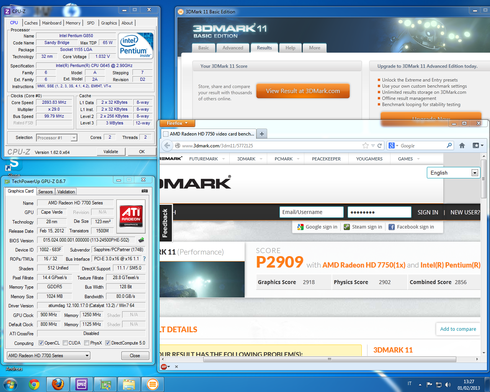Click the Firefox URL address bar
490x392 pixels.
click(271, 145)
